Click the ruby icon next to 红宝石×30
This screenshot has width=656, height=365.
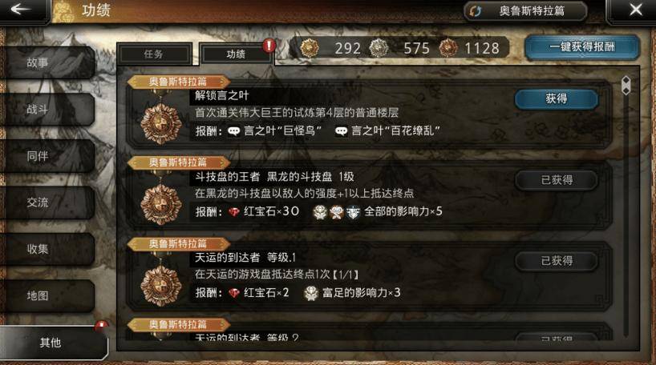pos(234,212)
